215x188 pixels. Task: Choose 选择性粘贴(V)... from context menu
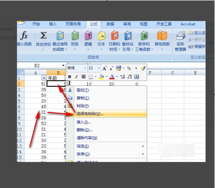pyautogui.click(x=106, y=114)
